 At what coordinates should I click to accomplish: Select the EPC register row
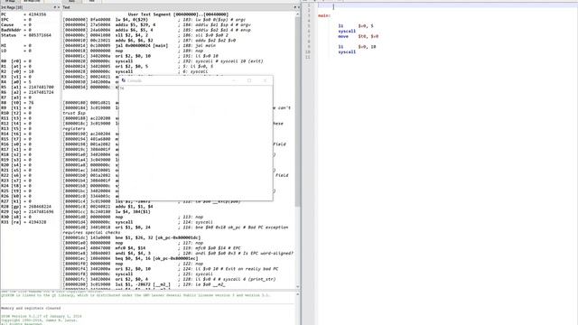click(x=16, y=20)
